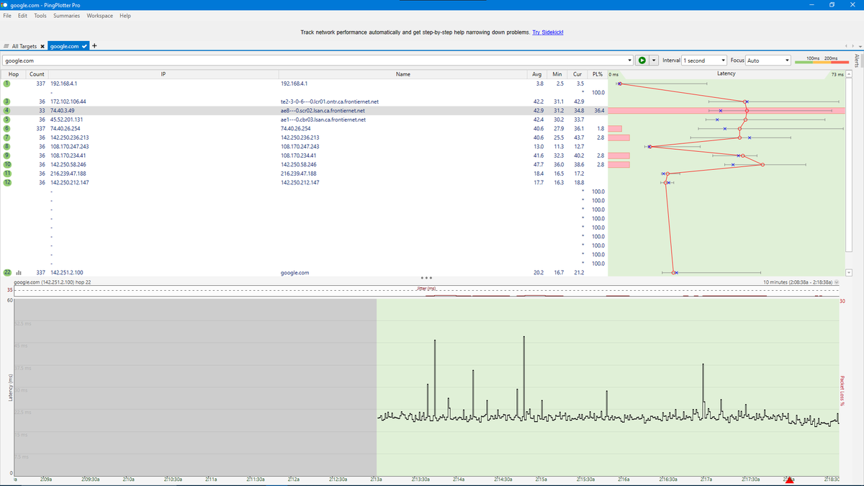This screenshot has width=864, height=486.
Task: Click the Cur column header
Action: [577, 74]
